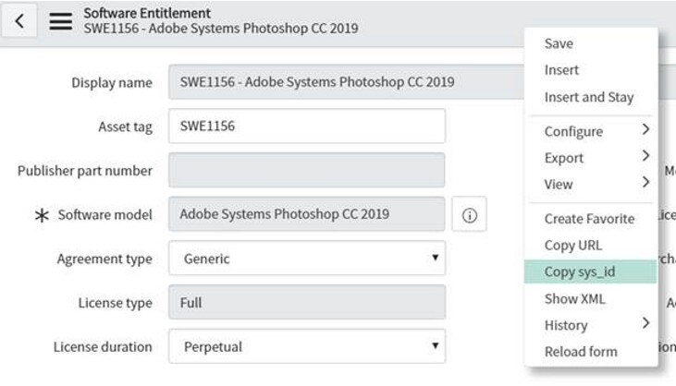The height and width of the screenshot is (386, 676).
Task: Select Create Favorite menu item
Action: click(x=589, y=219)
